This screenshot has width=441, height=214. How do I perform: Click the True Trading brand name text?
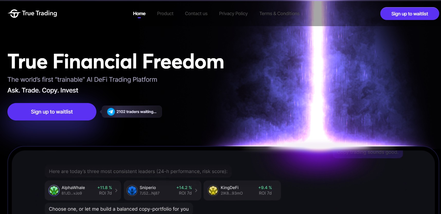tap(40, 13)
